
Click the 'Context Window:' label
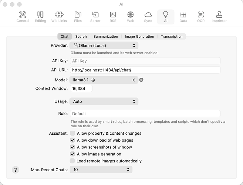click(51, 88)
